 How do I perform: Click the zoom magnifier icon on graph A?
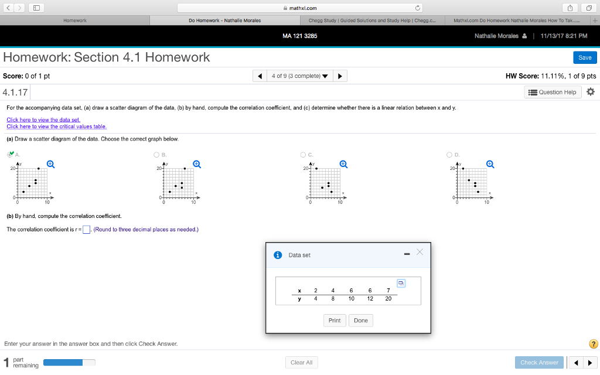(50, 164)
